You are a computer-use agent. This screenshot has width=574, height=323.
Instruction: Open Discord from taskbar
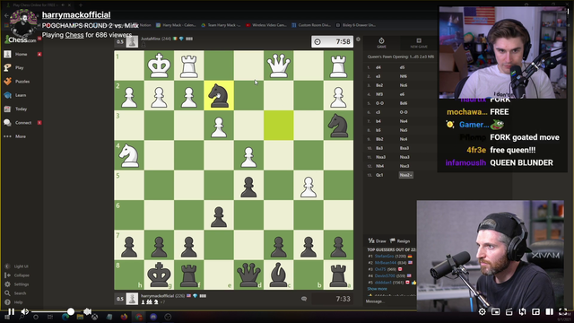(153, 317)
